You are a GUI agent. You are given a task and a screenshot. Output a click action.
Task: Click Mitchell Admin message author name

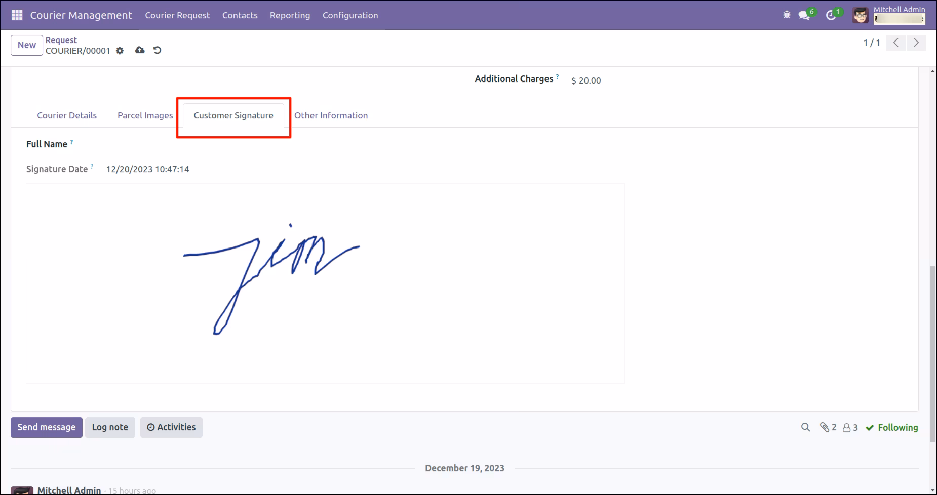click(x=69, y=490)
